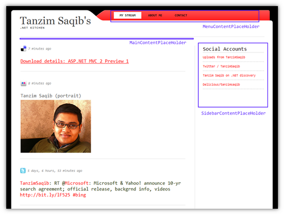Open the ABOUT ME menu item

155,16
